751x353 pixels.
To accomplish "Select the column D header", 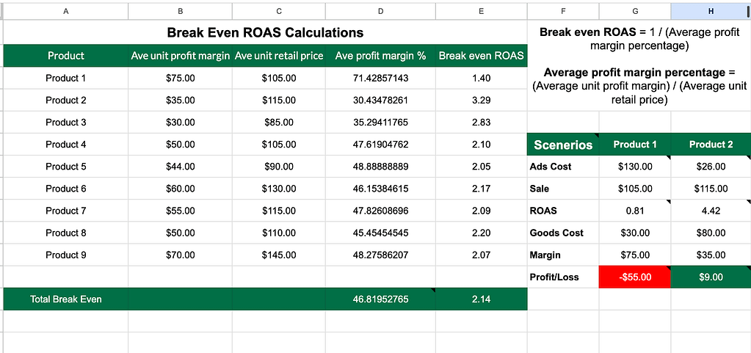I will [x=380, y=11].
